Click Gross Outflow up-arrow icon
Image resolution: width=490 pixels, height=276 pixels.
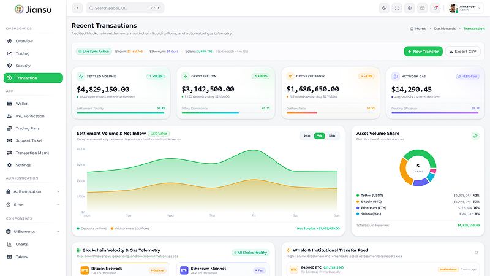click(290, 76)
